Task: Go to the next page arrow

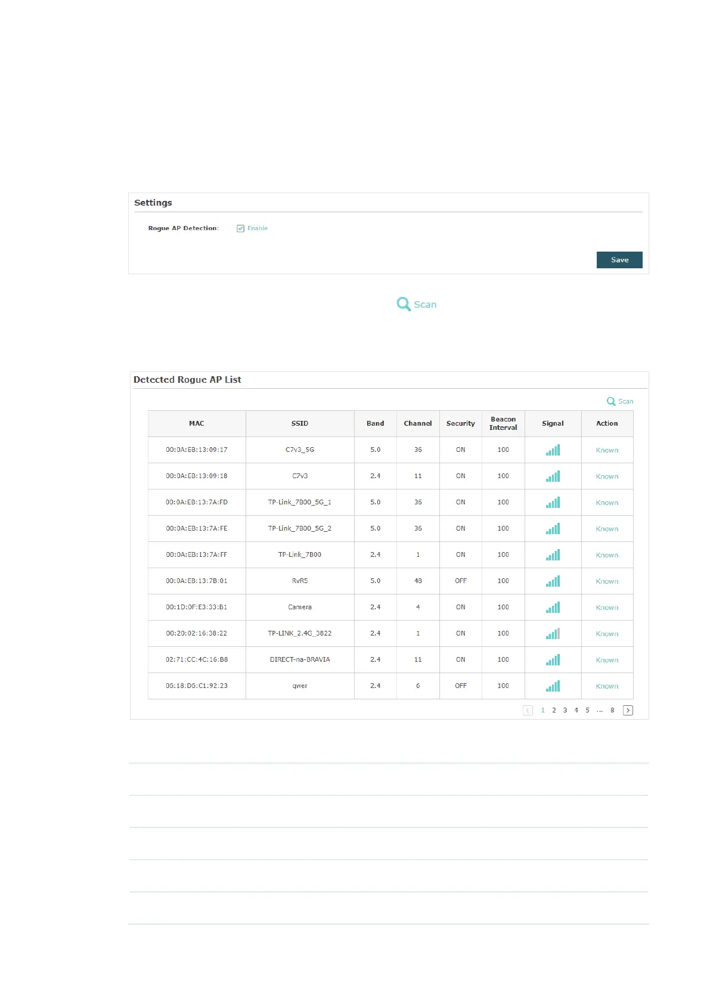Action: tap(628, 710)
